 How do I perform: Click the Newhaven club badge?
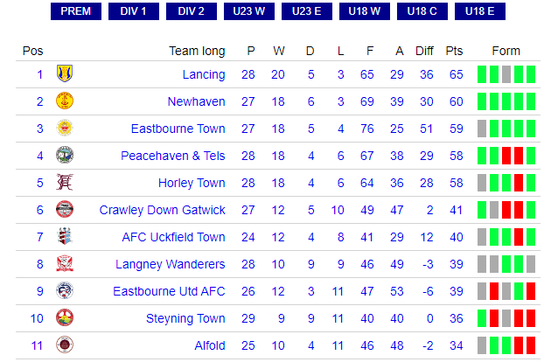coord(65,101)
